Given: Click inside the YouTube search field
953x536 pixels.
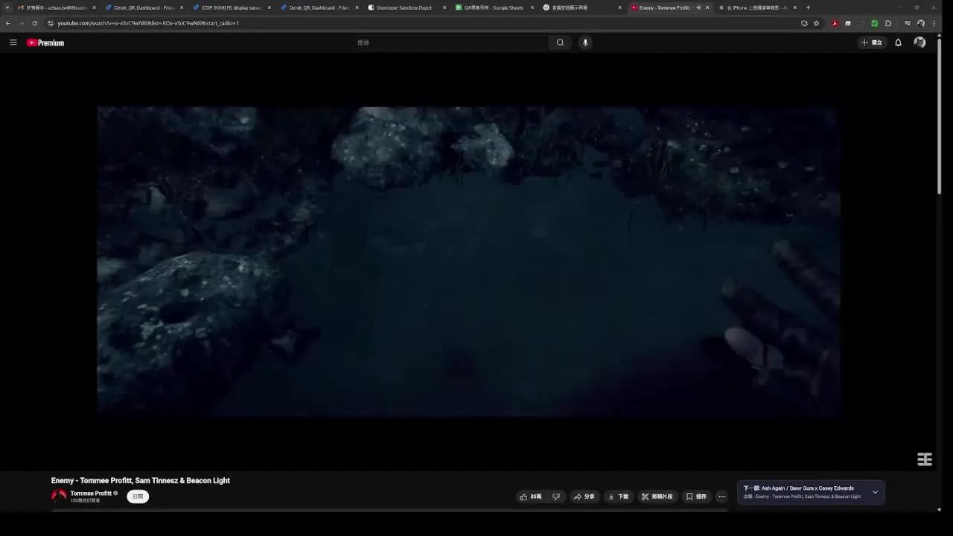Looking at the screenshot, I should [x=447, y=42].
